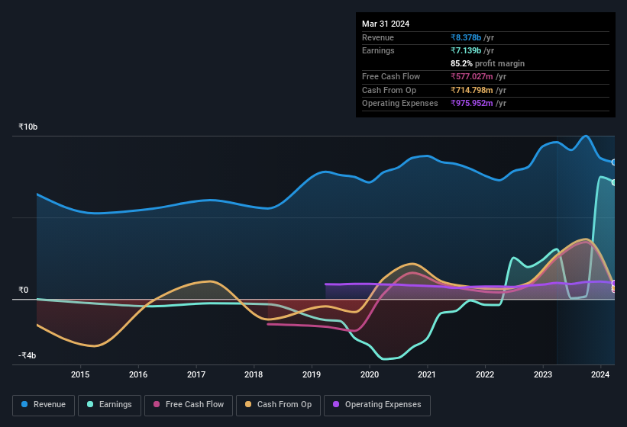Toggle the Free Cash Flow legend button
627x427 pixels.
189,405
